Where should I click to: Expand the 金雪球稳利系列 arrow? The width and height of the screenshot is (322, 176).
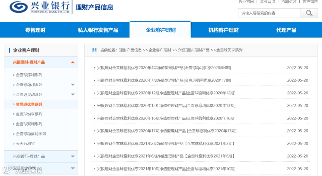[73, 85]
